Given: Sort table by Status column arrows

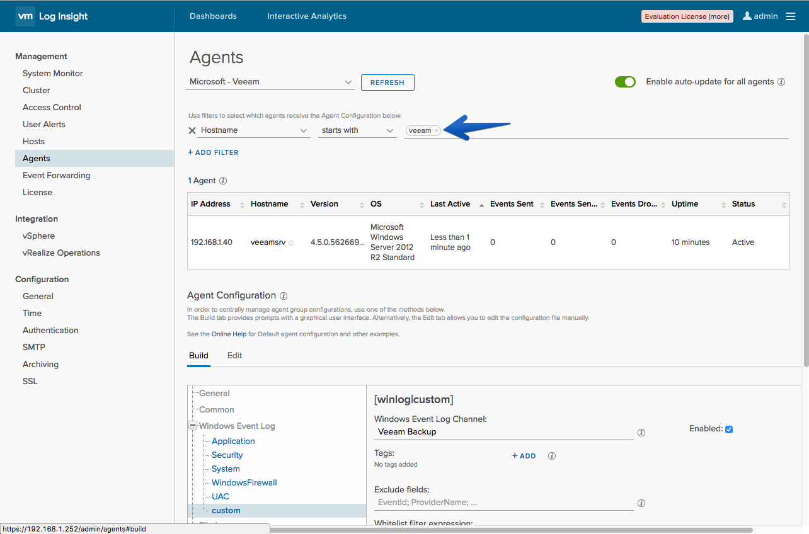Looking at the screenshot, I should tap(784, 205).
